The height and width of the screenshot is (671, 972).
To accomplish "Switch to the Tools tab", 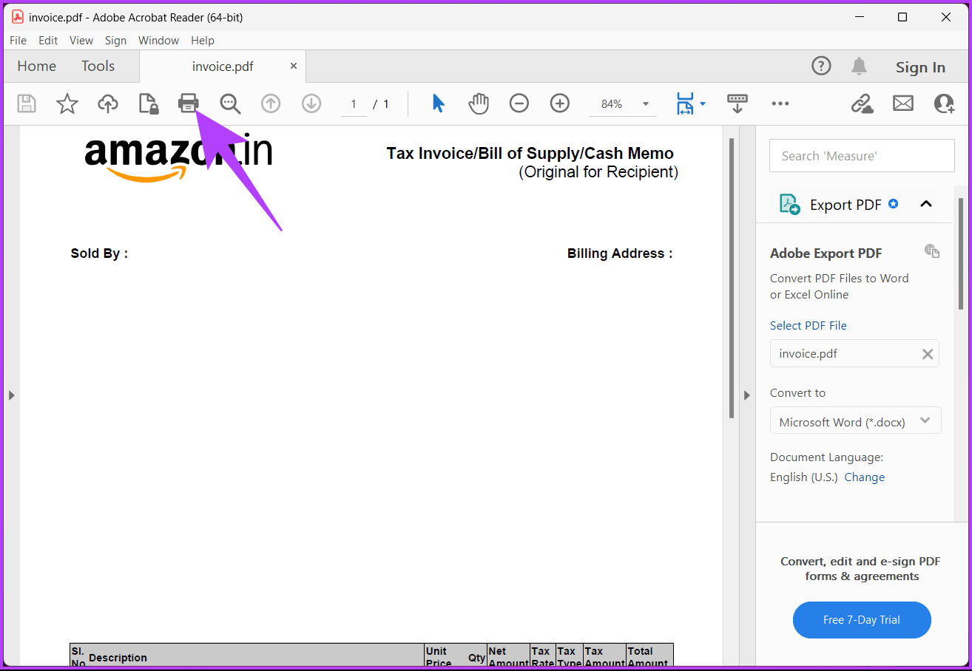I will [x=98, y=66].
